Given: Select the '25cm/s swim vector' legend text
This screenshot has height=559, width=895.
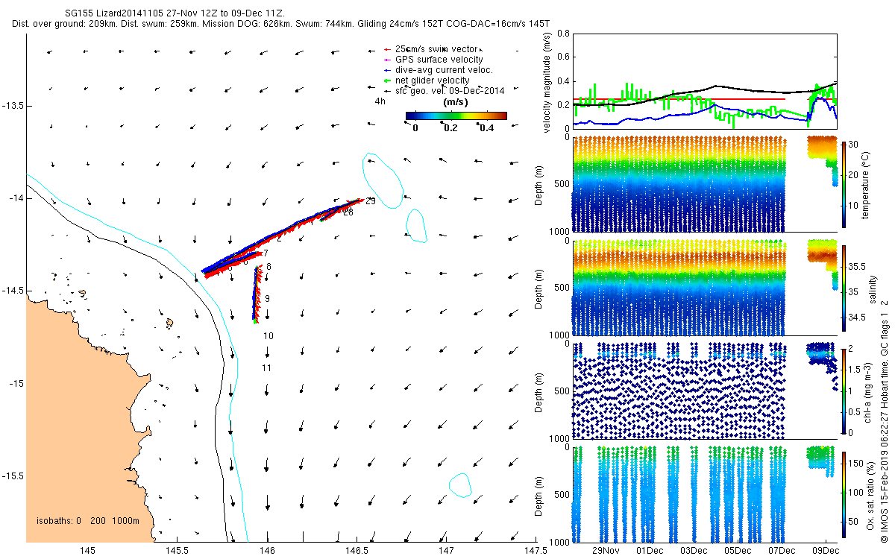Looking at the screenshot, I should (x=436, y=49).
